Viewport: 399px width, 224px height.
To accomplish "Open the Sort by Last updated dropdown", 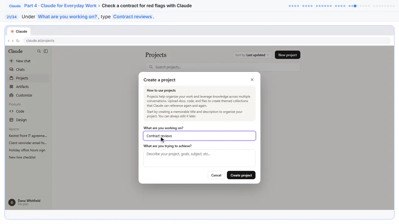I will click(x=252, y=55).
